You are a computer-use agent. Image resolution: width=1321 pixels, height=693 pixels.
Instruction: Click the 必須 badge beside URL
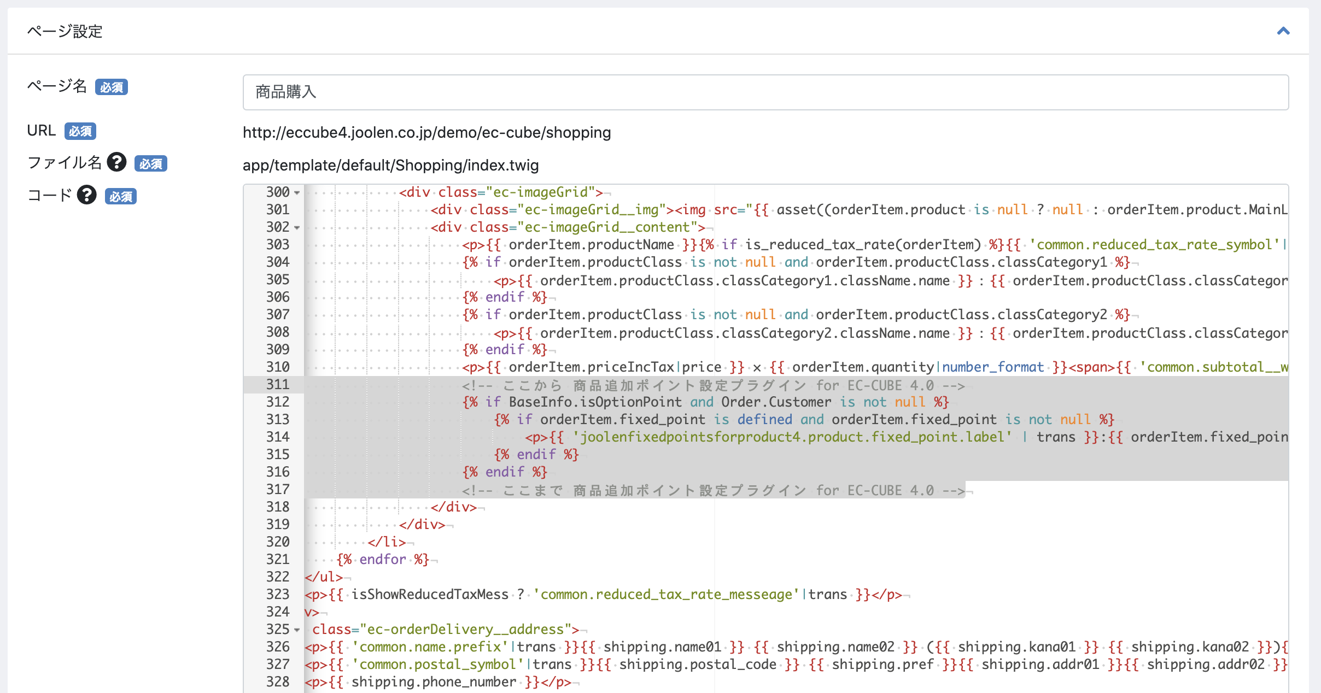point(80,131)
